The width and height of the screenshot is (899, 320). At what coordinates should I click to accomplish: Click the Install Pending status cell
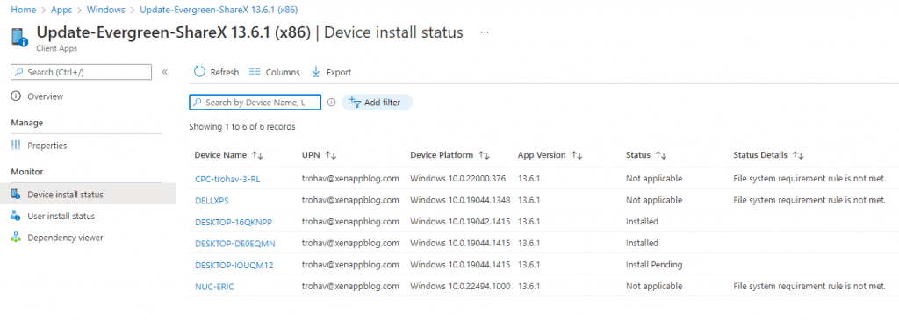click(654, 265)
